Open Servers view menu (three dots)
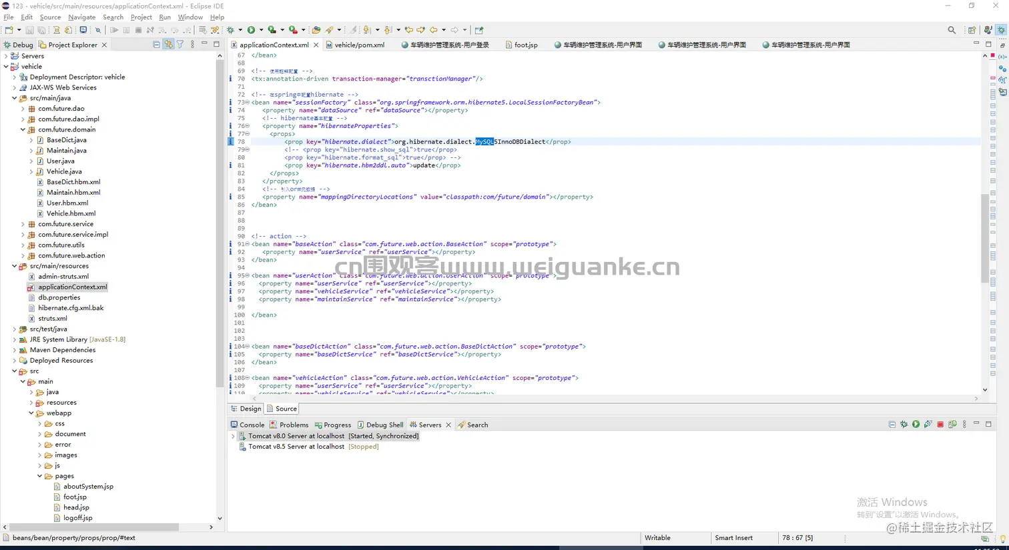 pos(964,425)
